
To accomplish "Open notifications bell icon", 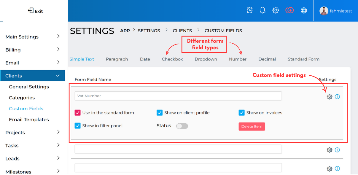I will (x=262, y=10).
